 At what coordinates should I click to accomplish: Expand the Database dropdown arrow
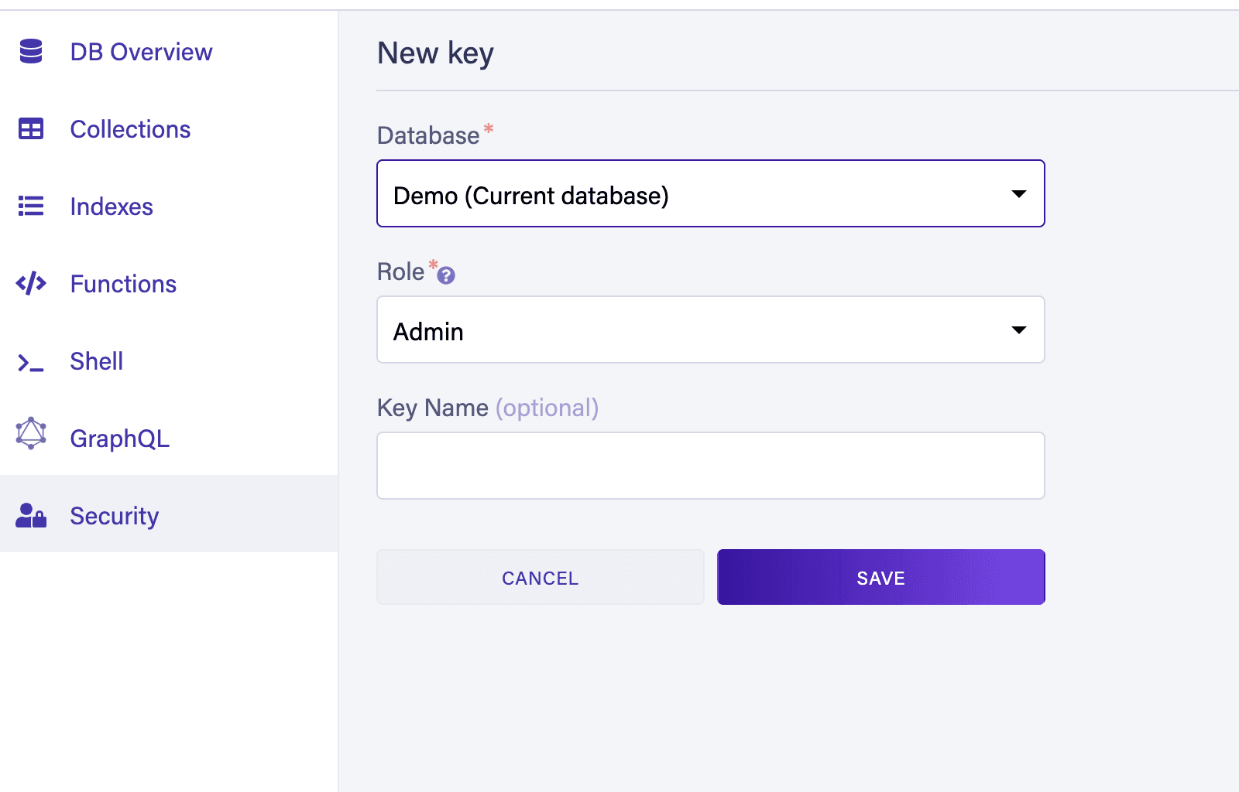1019,194
